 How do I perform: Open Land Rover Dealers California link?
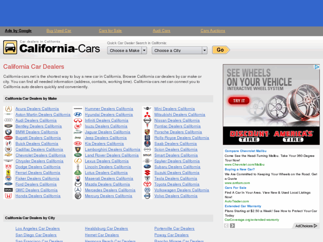112,155
